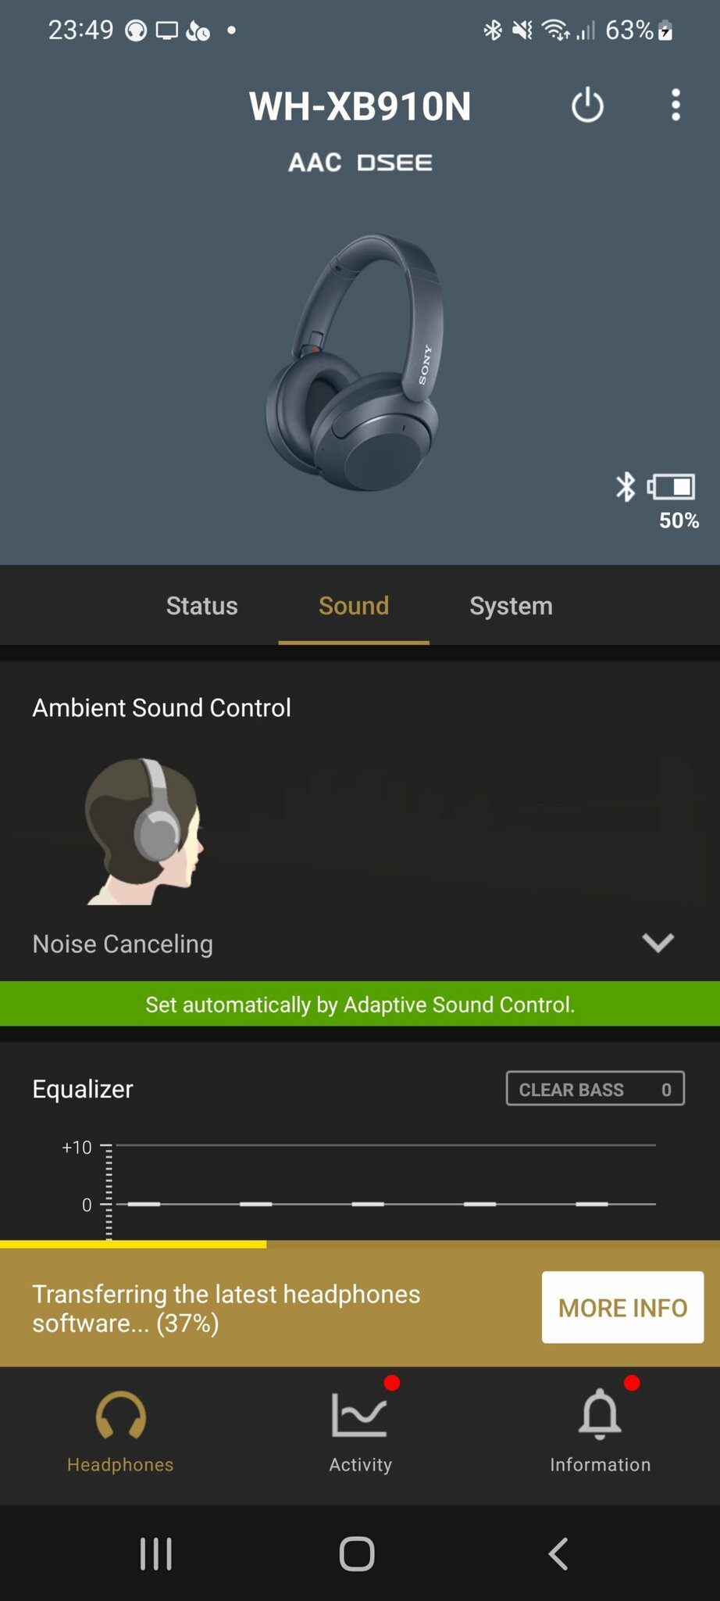
Task: Open the three-dot overflow menu
Action: (675, 105)
